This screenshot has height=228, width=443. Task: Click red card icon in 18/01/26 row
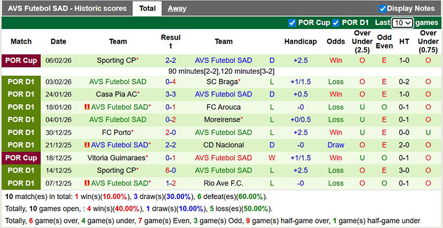pyautogui.click(x=87, y=107)
